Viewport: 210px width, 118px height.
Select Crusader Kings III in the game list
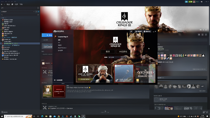pyautogui.click(x=20, y=43)
